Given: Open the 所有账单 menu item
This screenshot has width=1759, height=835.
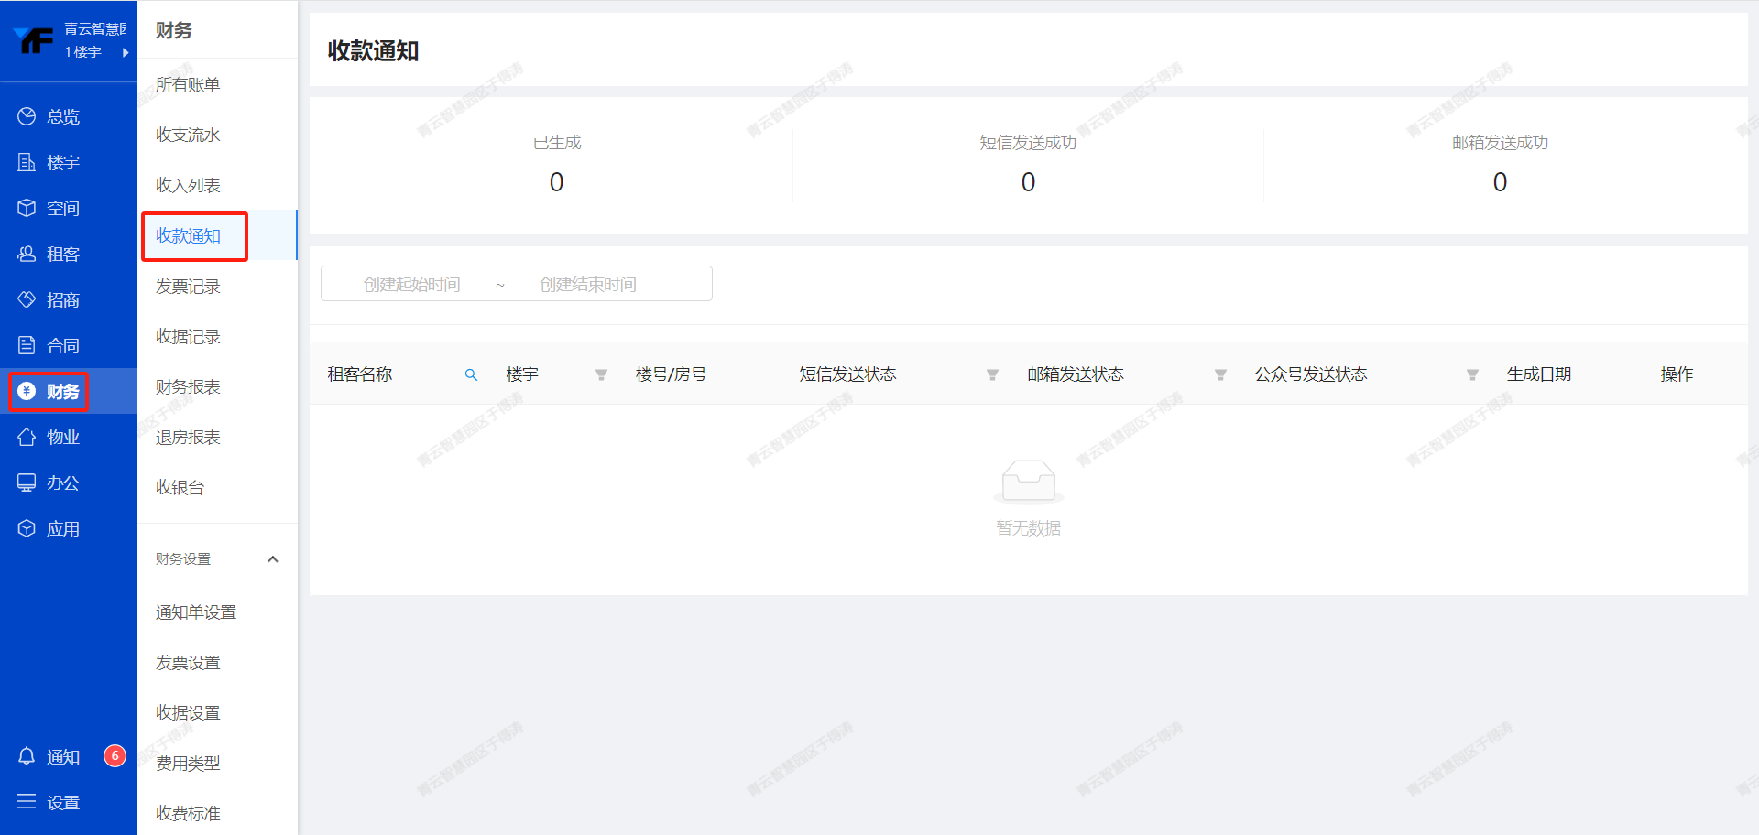Looking at the screenshot, I should 188,85.
